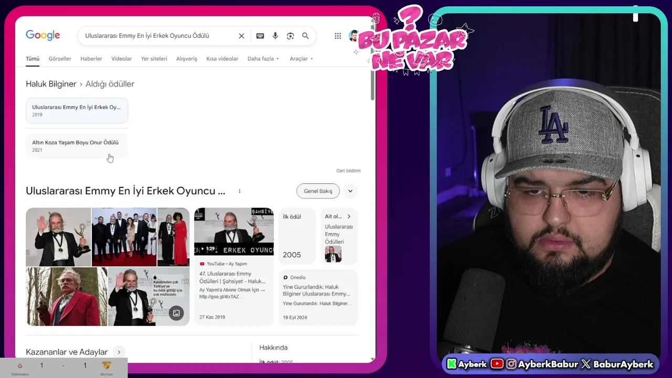
Task: Open the Araçlar dropdown
Action: pyautogui.click(x=301, y=59)
